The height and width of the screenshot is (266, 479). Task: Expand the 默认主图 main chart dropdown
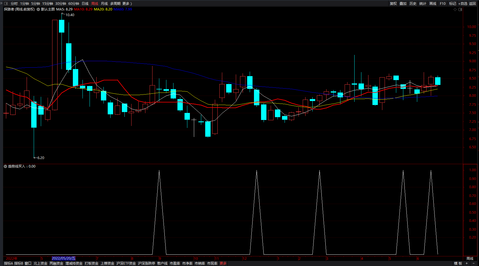tap(38, 9)
